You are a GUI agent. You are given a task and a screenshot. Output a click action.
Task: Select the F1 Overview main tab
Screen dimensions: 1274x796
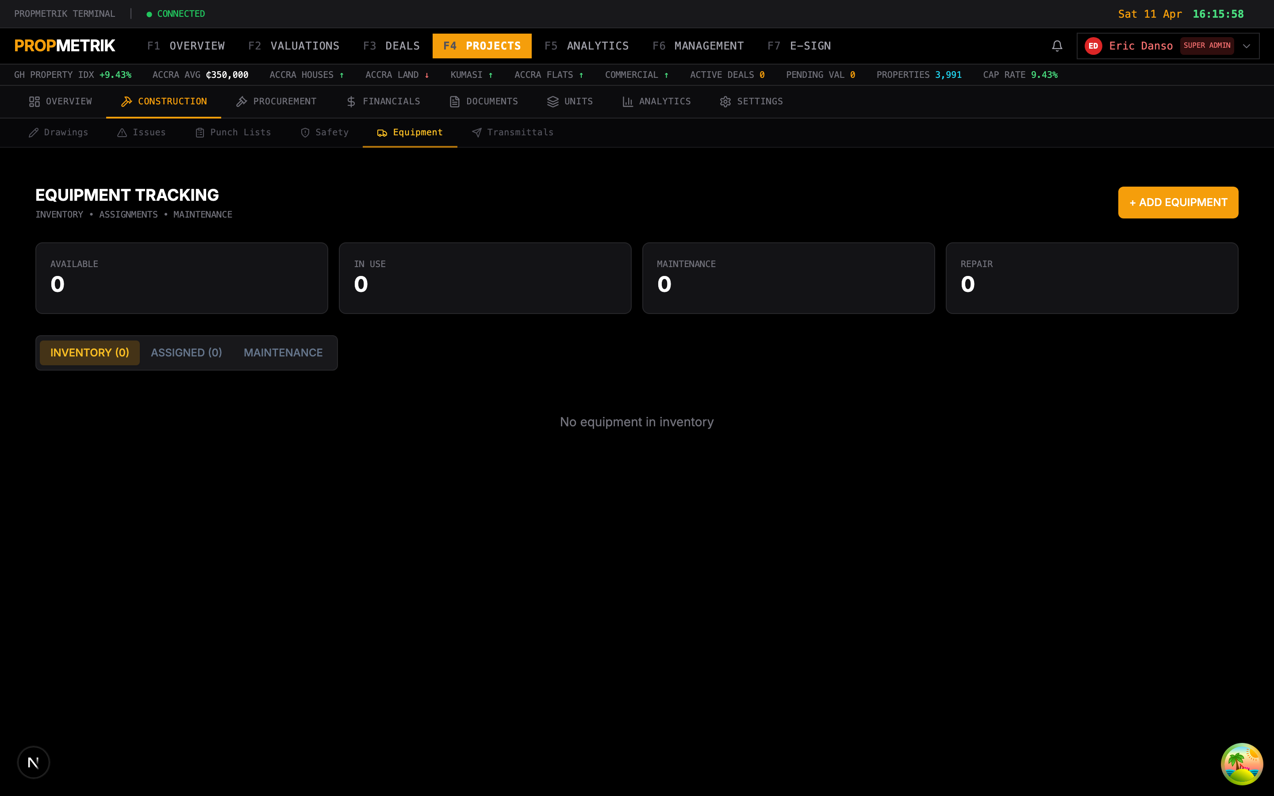tap(186, 46)
